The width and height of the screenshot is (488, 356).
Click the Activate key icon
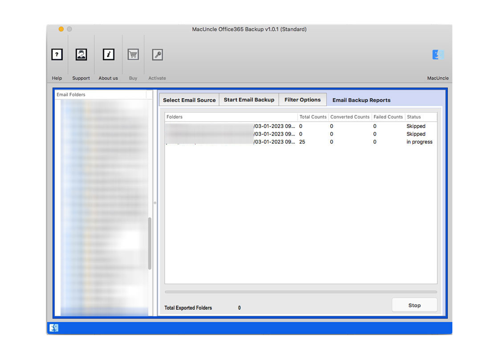click(158, 54)
